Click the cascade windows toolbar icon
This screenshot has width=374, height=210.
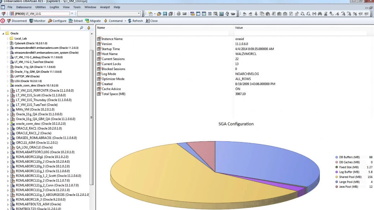coord(192,14)
